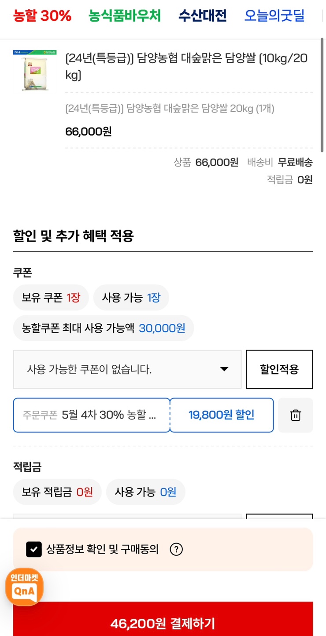326x636 pixels.
Task: Click the 농할쿠폰 최대 사용 가능액 chip
Action: [104, 328]
